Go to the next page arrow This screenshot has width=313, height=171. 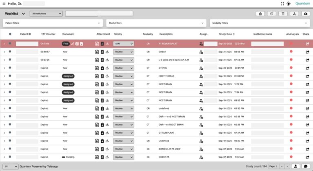(287, 167)
